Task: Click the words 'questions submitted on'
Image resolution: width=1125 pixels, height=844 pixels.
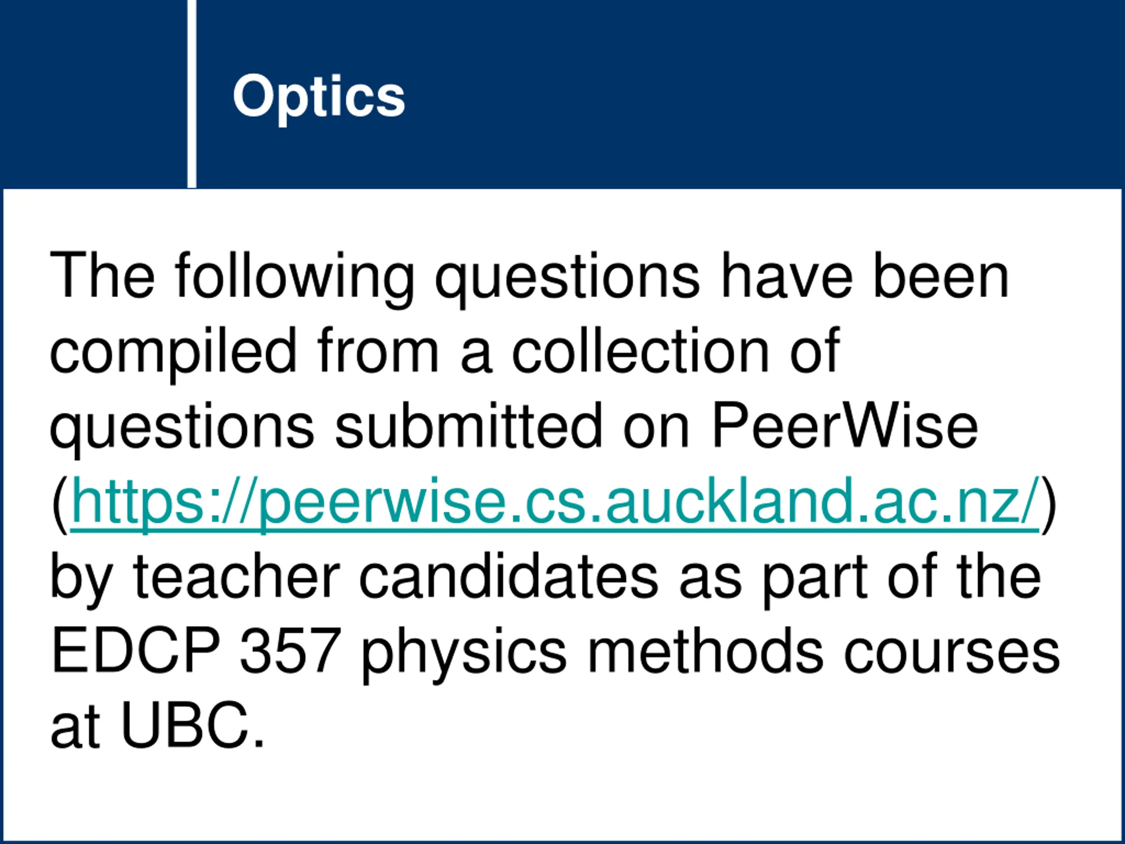Action: 370,428
